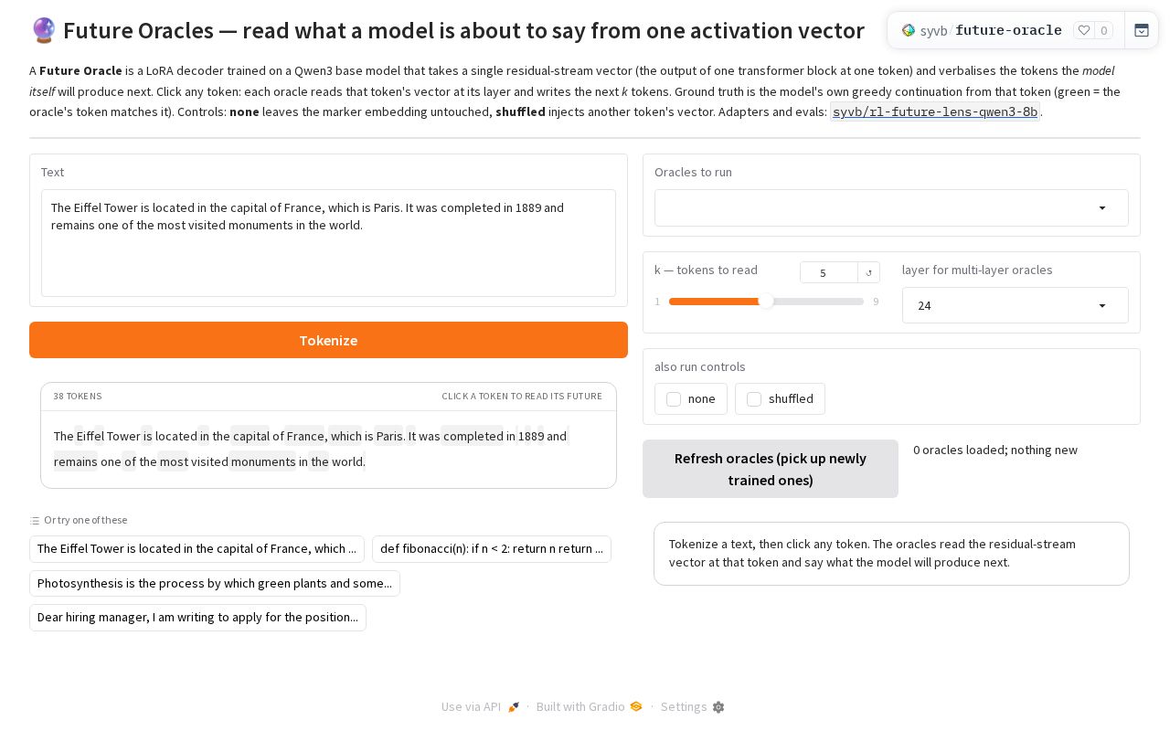Screen dimensions: 1170x731
Task: Click the rocket icon next to Use via API
Action: tap(514, 707)
